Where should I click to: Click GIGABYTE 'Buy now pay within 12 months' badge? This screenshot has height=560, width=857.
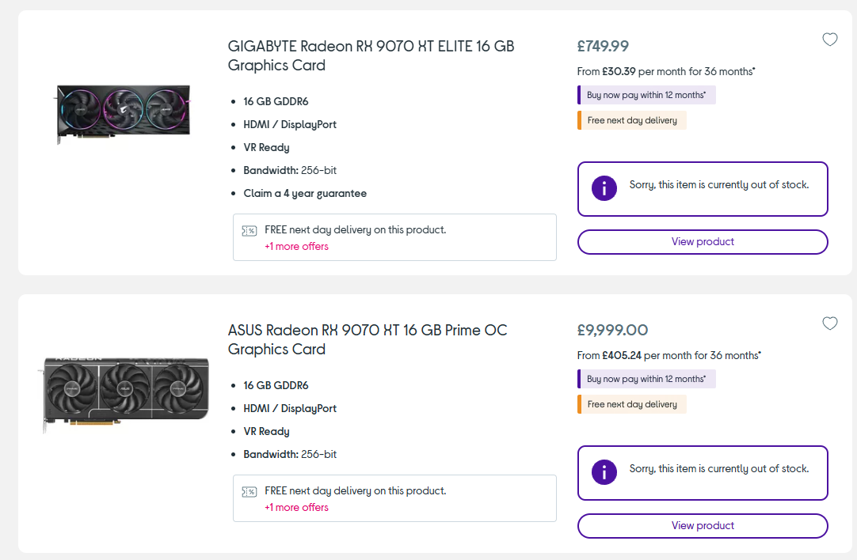pyautogui.click(x=646, y=95)
